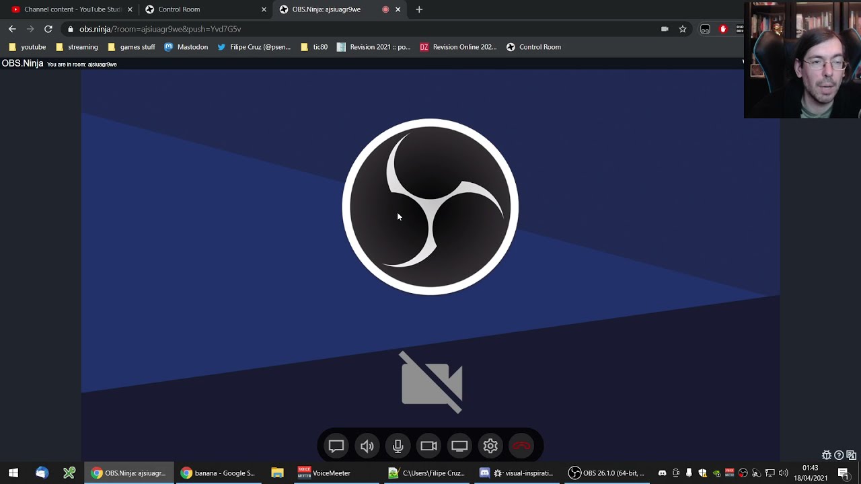The height and width of the screenshot is (484, 861).
Task: Click the OBS.Ninja logo text
Action: coord(22,63)
